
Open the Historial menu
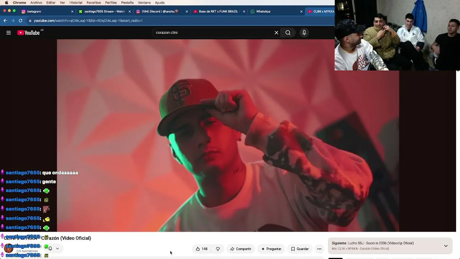(x=76, y=3)
